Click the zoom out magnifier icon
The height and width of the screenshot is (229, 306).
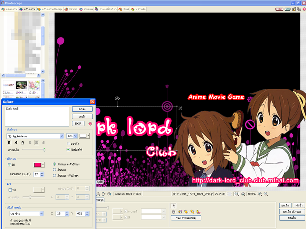tap(265, 194)
